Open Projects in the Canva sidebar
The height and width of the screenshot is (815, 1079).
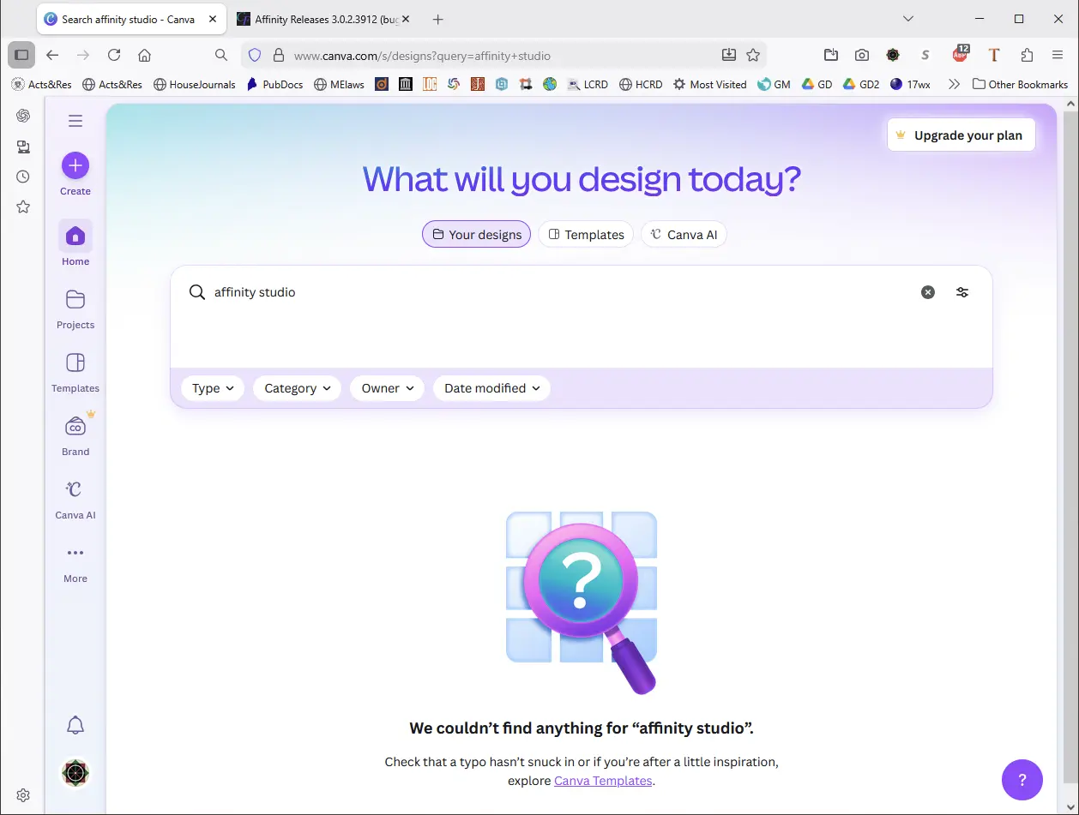coord(75,309)
